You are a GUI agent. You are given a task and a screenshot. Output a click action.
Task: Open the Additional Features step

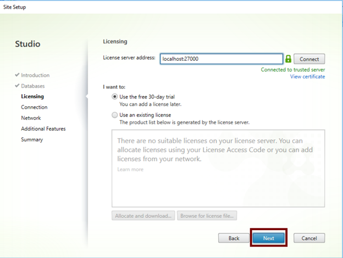click(43, 129)
